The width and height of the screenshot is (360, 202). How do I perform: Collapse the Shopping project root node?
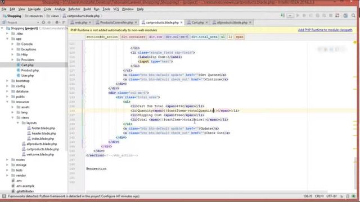[2, 29]
